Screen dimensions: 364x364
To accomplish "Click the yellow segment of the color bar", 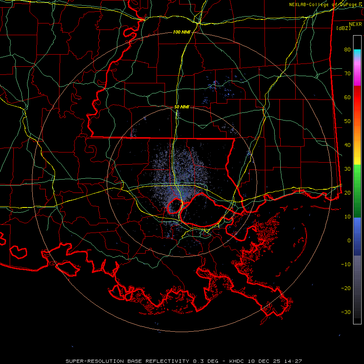I will [357, 158].
